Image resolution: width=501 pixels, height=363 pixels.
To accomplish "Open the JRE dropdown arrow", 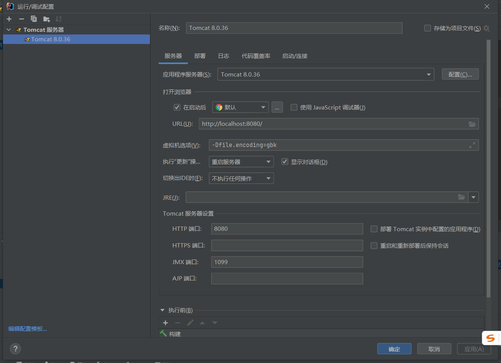I will pyautogui.click(x=474, y=197).
